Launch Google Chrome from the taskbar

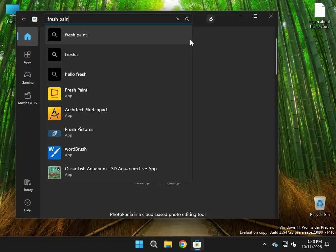click(183, 244)
